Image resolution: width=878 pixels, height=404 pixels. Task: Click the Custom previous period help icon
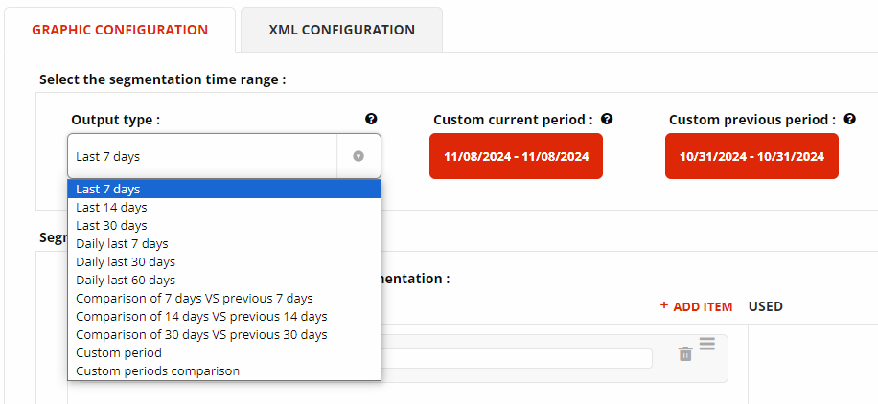click(849, 120)
